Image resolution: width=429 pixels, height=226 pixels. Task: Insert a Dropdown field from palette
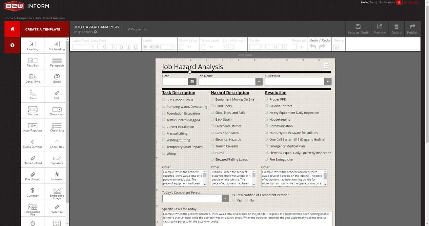coord(57,111)
